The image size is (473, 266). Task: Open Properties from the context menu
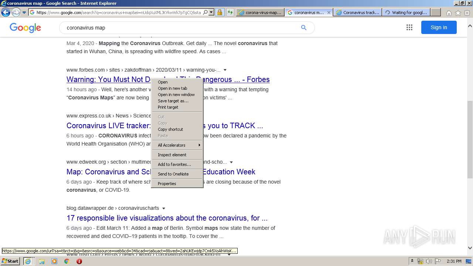[177, 184]
